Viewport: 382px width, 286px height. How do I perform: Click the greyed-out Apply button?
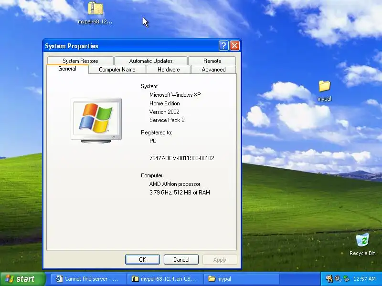pos(220,259)
